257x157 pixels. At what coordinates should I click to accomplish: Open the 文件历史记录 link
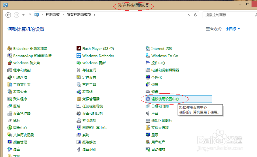click(24, 135)
